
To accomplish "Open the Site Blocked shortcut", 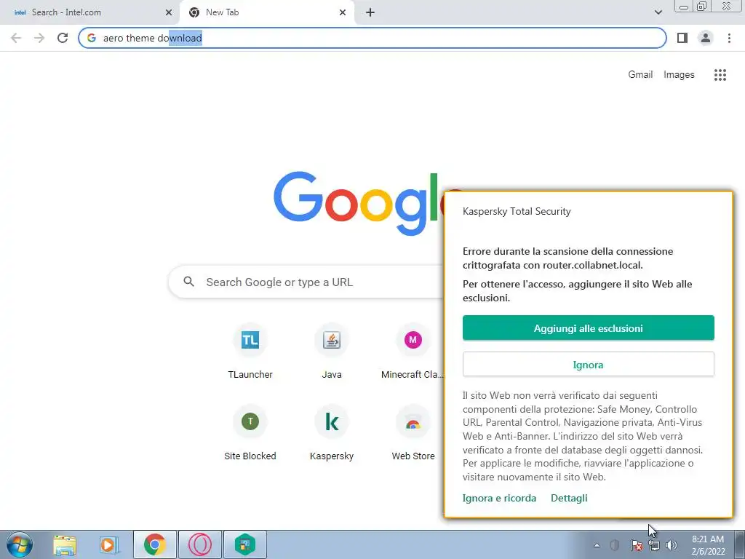I will click(250, 434).
